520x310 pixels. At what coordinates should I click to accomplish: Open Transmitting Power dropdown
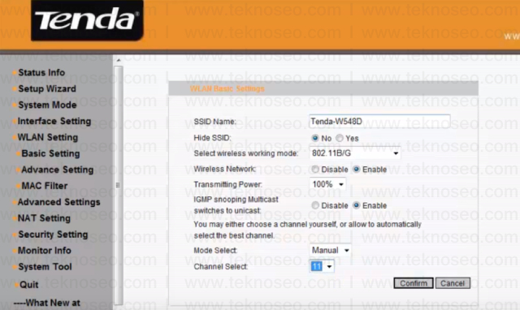(x=327, y=184)
